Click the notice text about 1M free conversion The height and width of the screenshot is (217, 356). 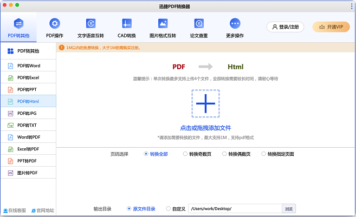pos(103,48)
